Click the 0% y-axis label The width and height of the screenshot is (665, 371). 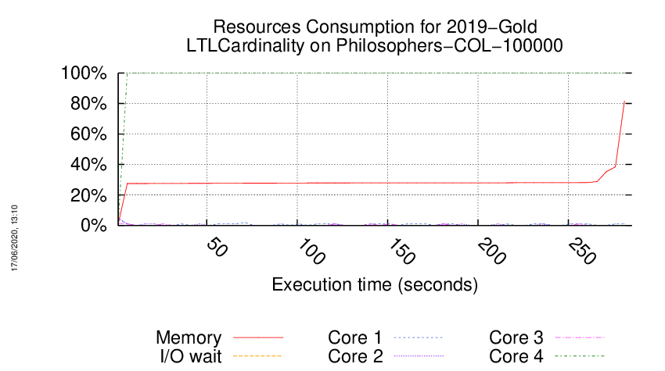click(94, 225)
